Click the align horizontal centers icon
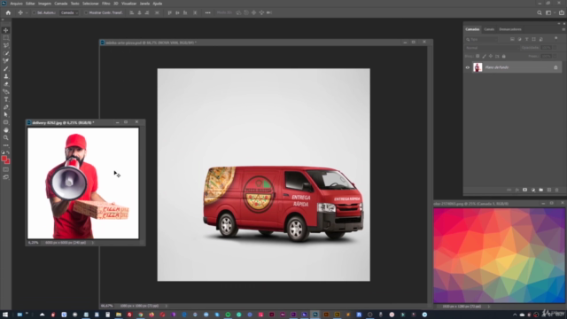The height and width of the screenshot is (319, 567). click(x=139, y=12)
